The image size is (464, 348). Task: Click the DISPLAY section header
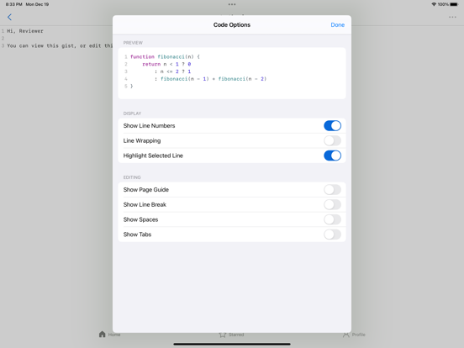point(132,113)
